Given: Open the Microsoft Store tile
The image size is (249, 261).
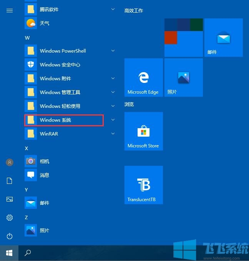Looking at the screenshot, I should click(143, 131).
